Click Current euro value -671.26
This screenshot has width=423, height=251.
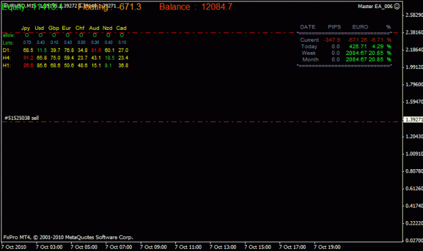tap(357, 40)
